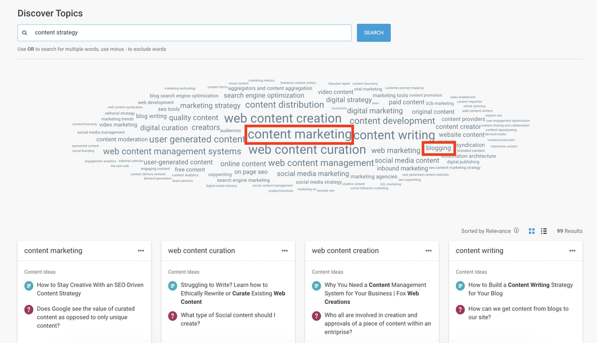
Task: Open more options on web content creation card
Action: tap(429, 251)
